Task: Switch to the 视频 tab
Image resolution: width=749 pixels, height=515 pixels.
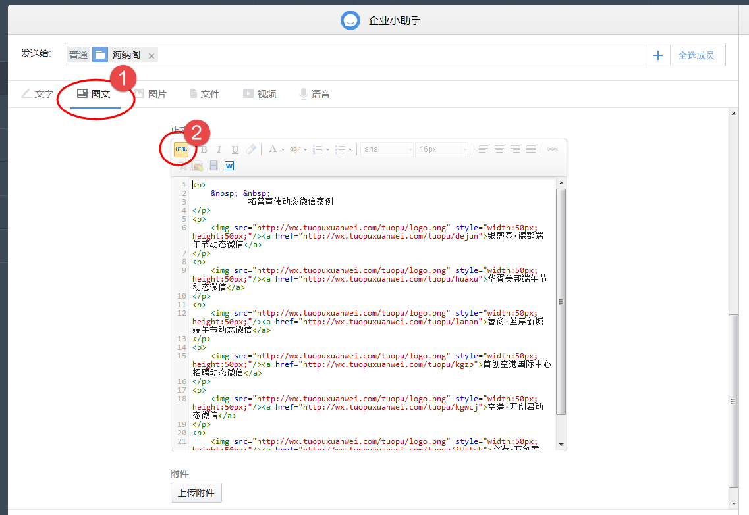Action: point(260,94)
